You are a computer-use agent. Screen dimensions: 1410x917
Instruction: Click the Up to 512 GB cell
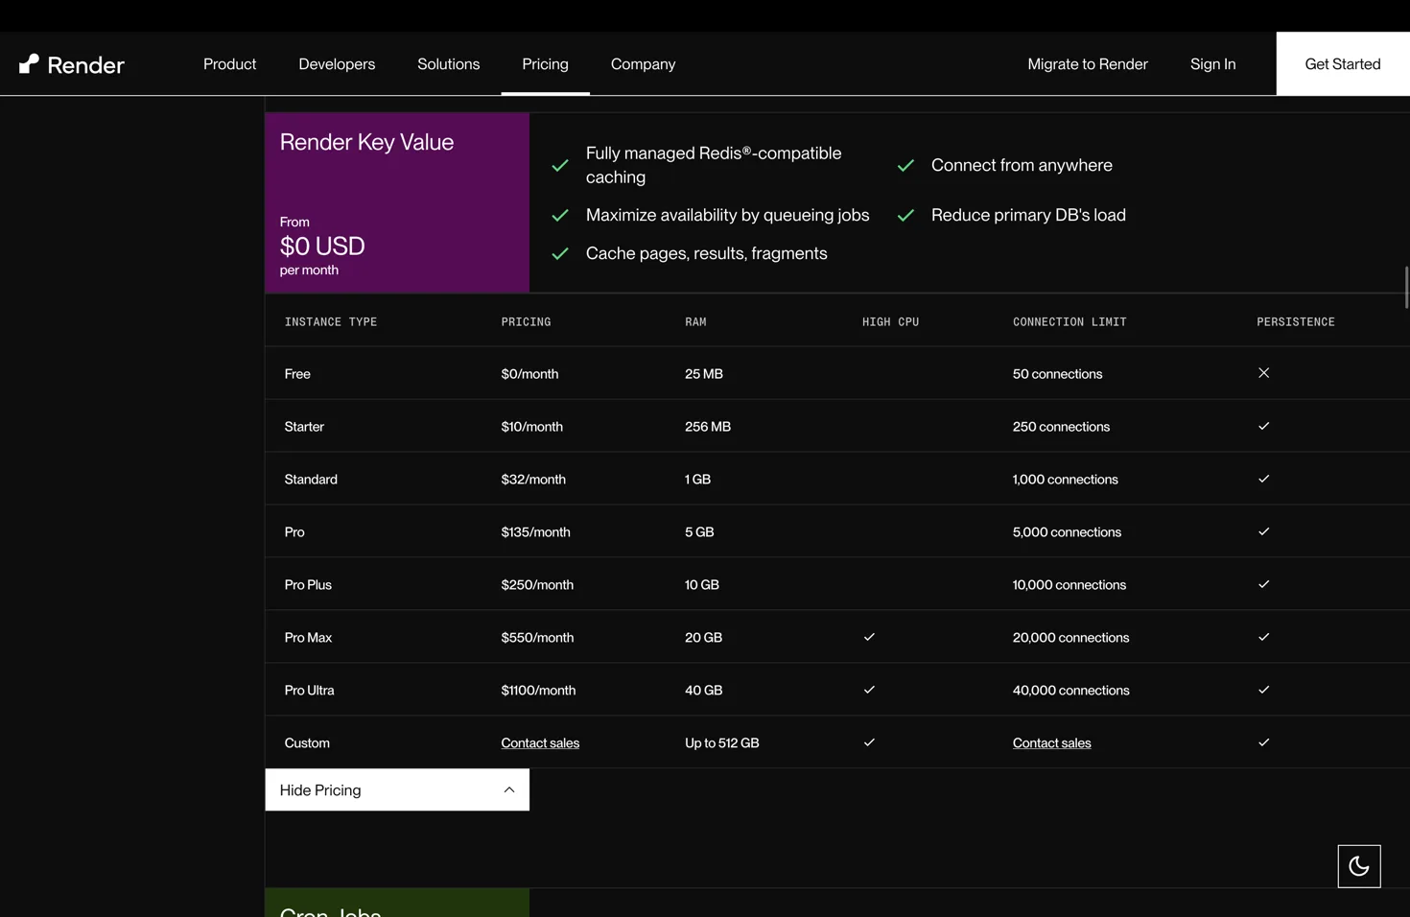pyautogui.click(x=721, y=743)
